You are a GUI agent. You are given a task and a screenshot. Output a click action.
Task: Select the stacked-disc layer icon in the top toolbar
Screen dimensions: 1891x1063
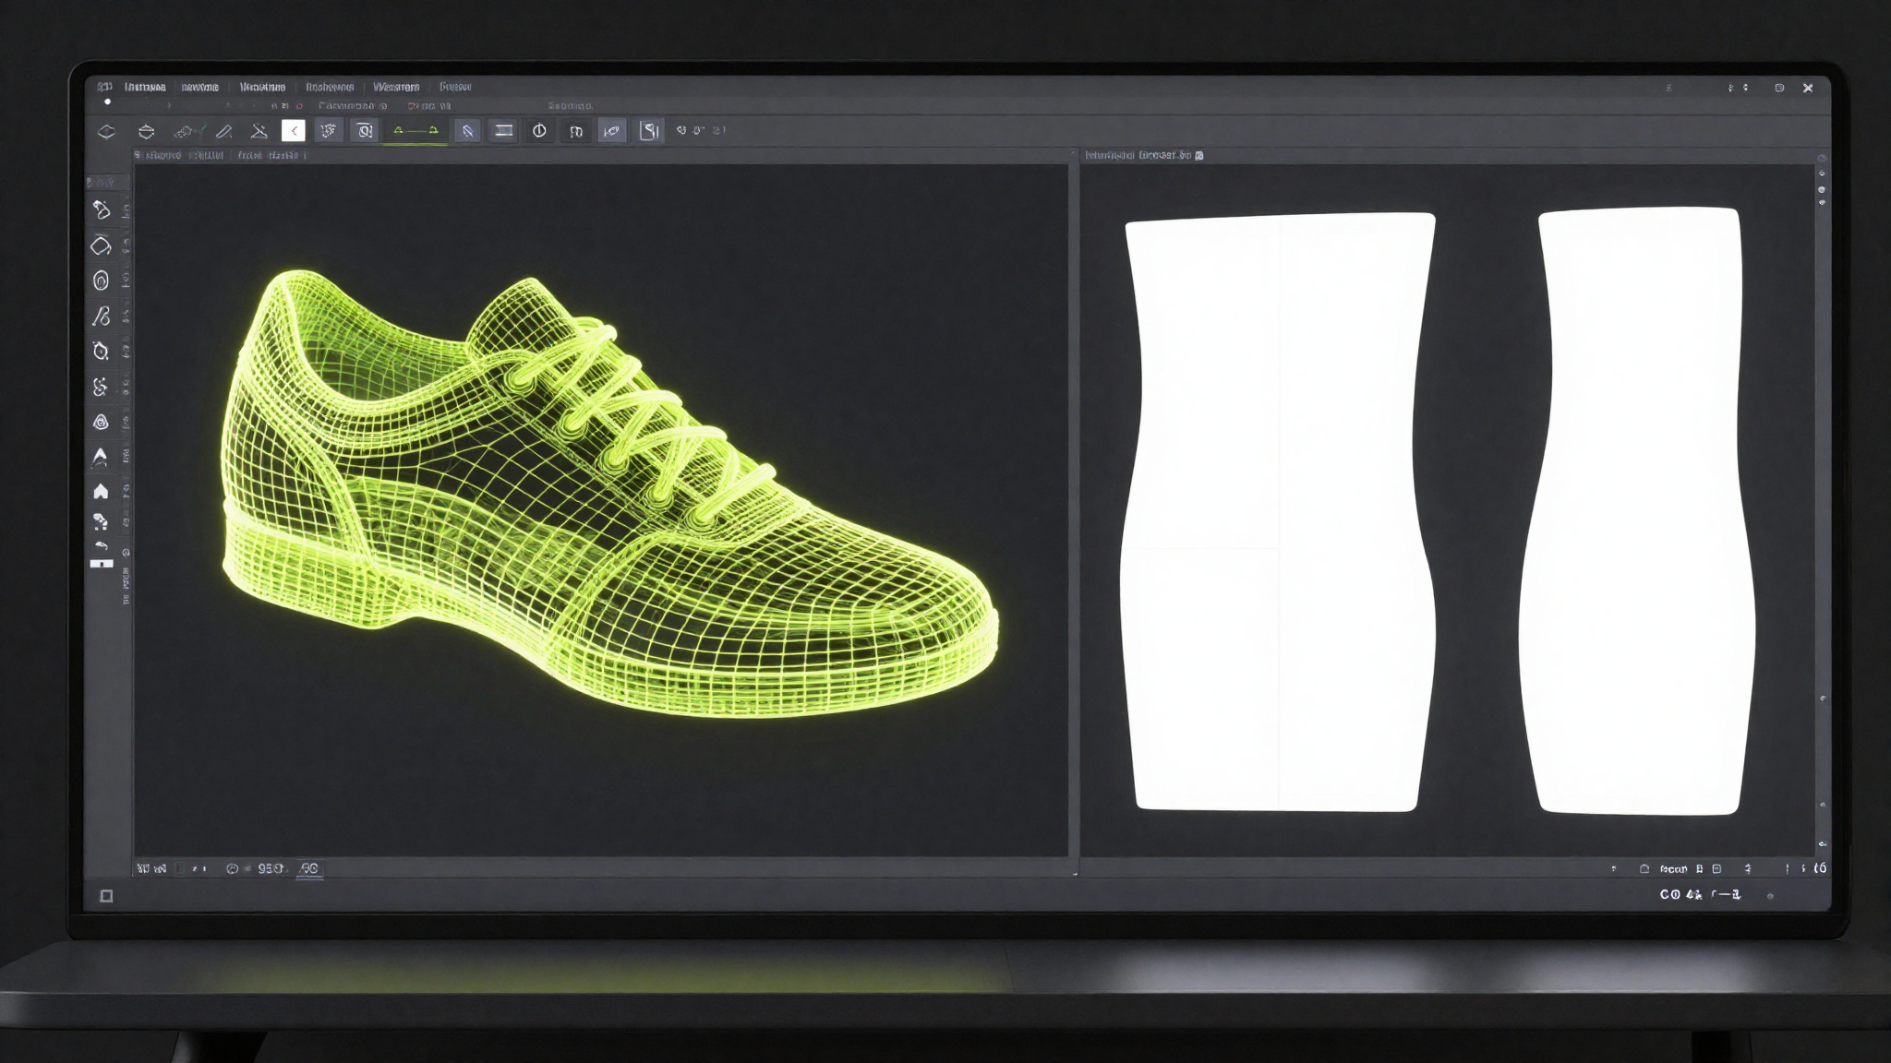tap(146, 131)
